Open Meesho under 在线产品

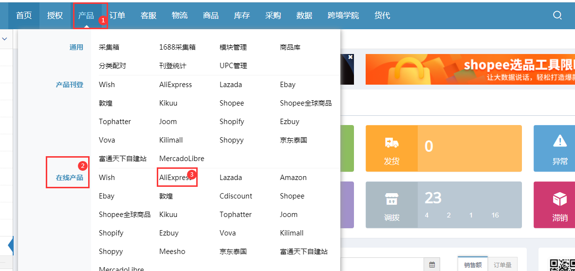172,252
